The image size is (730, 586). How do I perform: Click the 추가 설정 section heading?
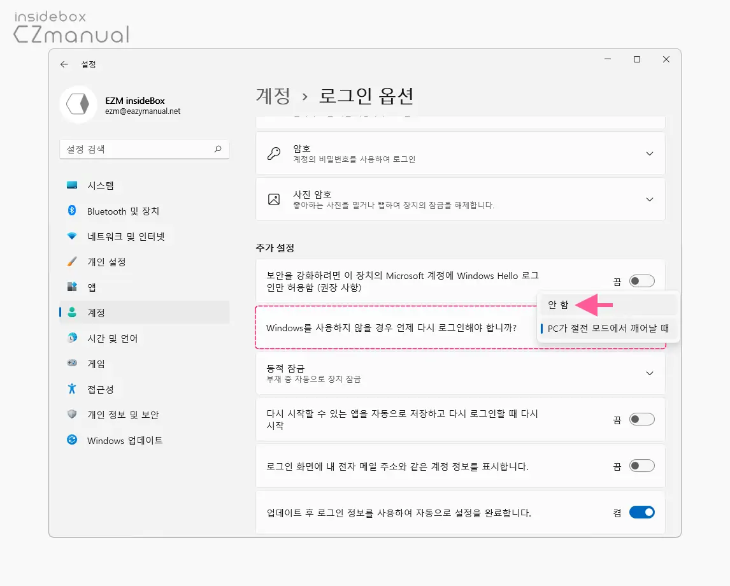[x=275, y=248]
